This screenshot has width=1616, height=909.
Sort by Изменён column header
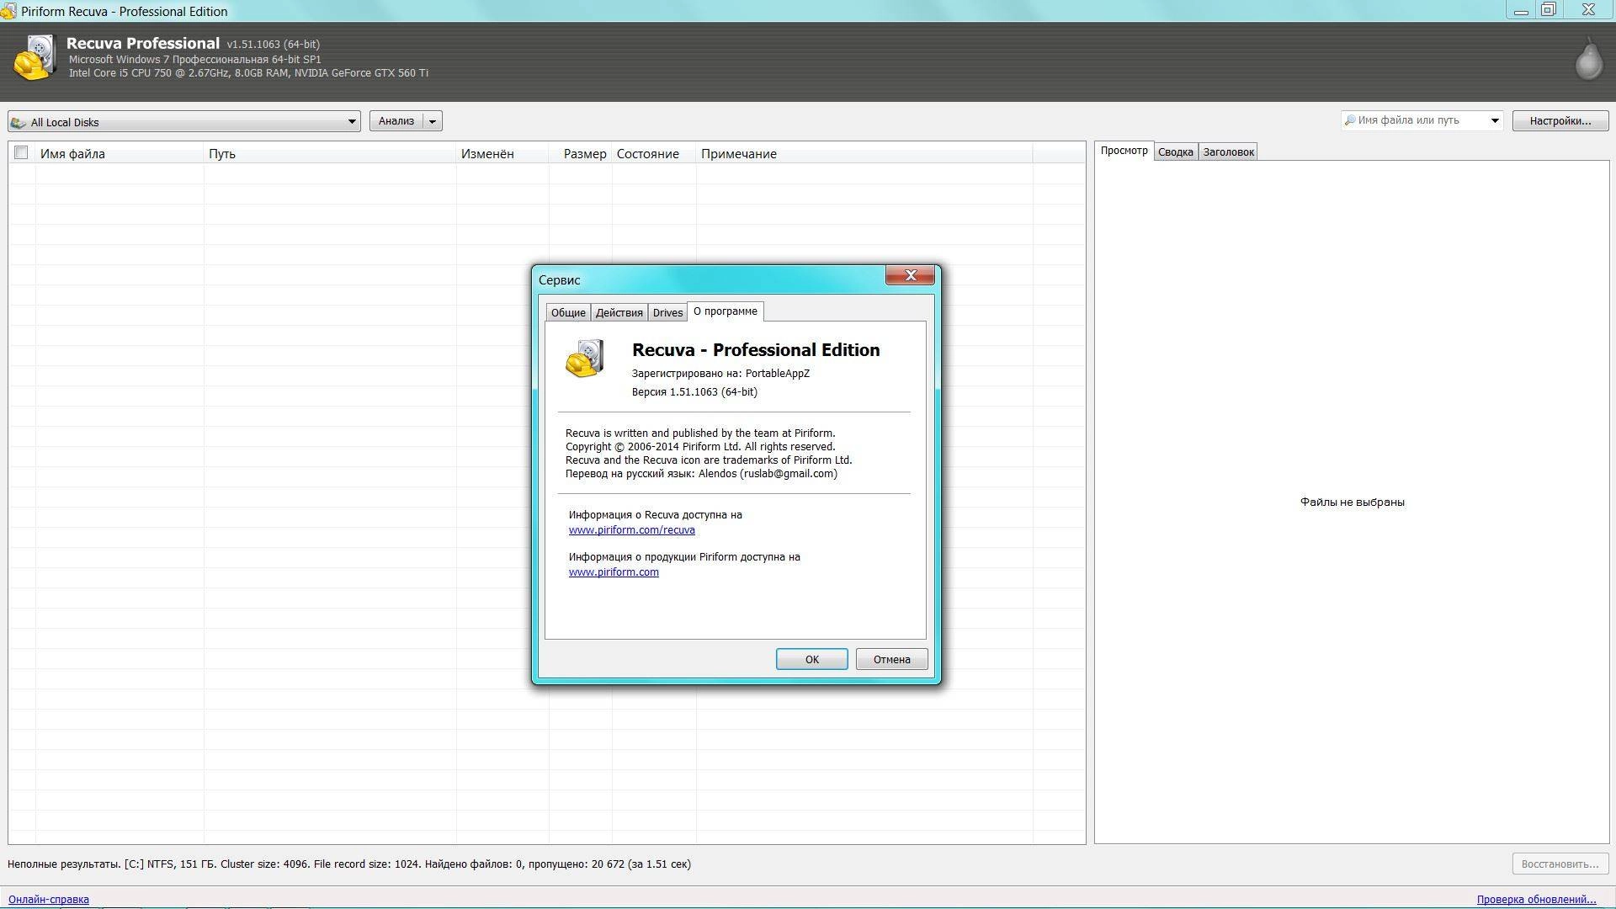coord(502,153)
